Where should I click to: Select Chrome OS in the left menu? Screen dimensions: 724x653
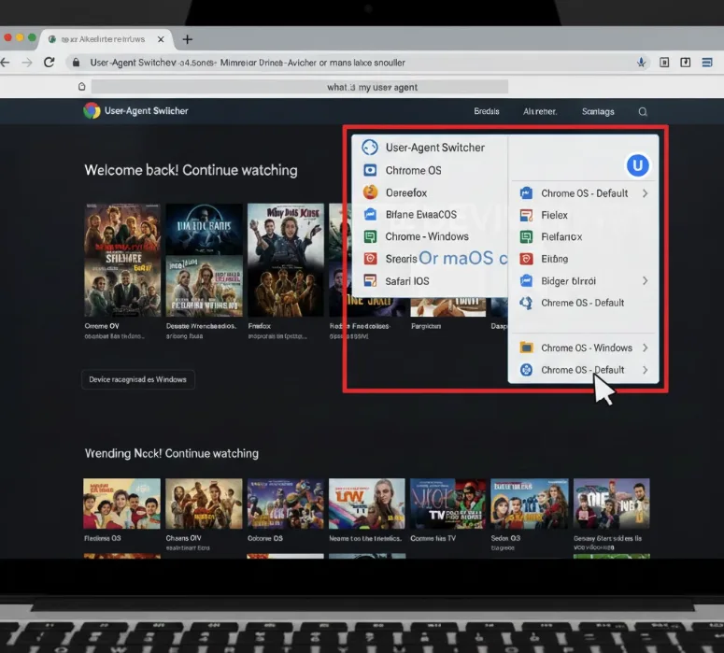[413, 170]
